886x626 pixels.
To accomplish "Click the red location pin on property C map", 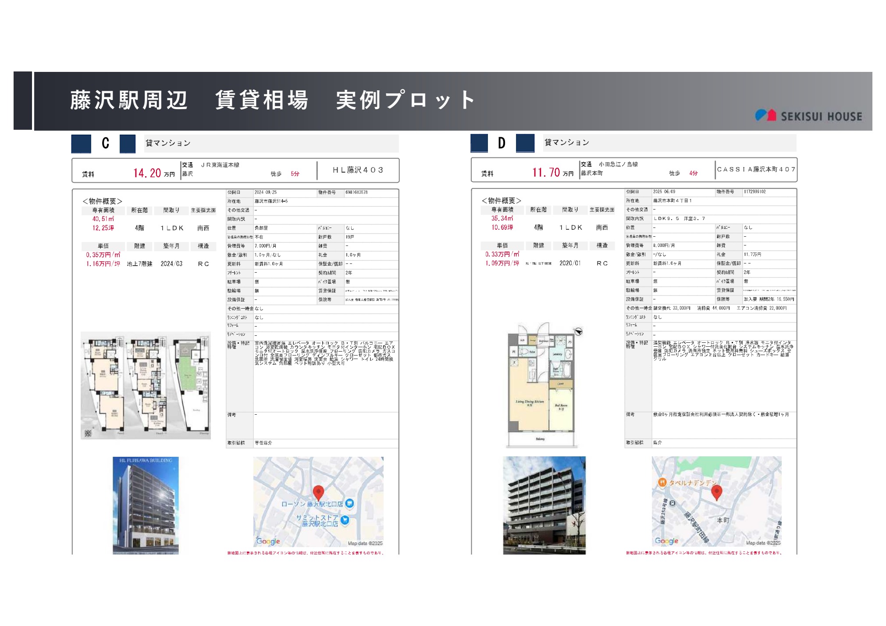I will tap(318, 493).
